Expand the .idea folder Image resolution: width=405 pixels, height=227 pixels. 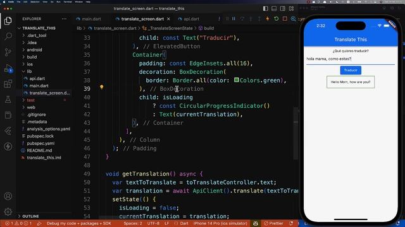(x=32, y=42)
